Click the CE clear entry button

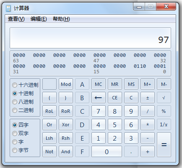[x=115, y=98]
